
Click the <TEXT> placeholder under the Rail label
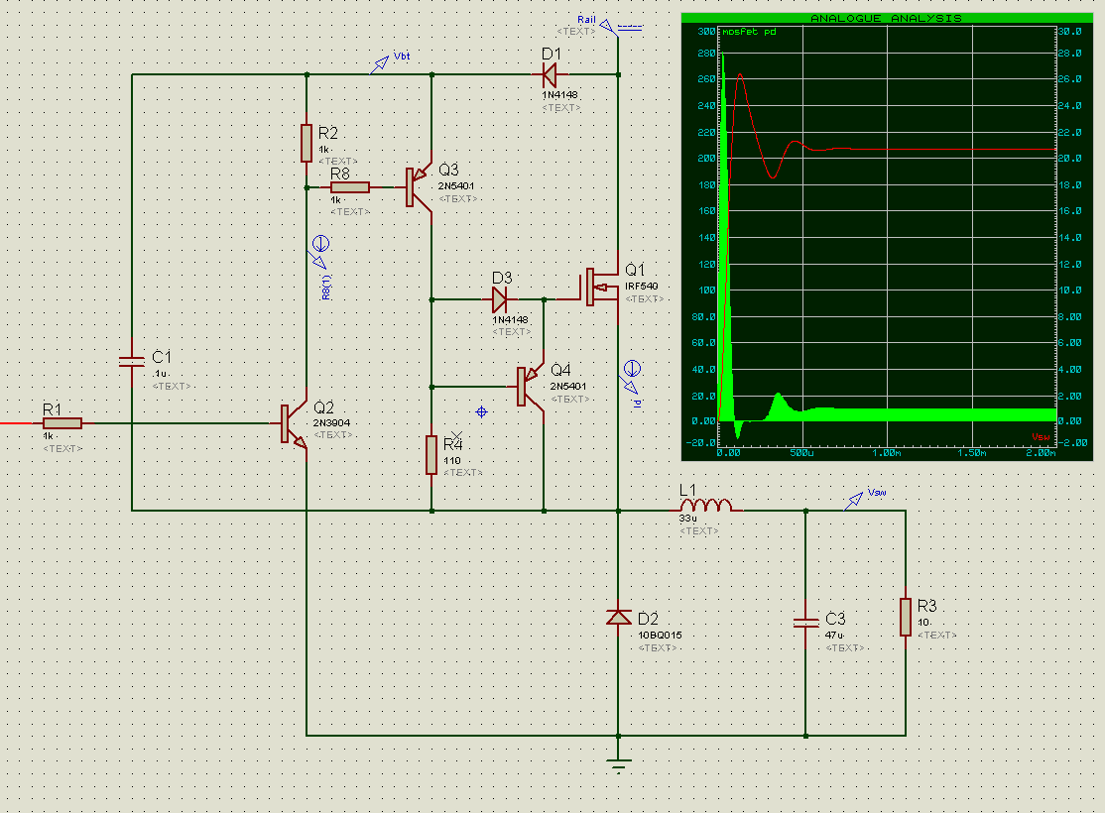pos(575,31)
